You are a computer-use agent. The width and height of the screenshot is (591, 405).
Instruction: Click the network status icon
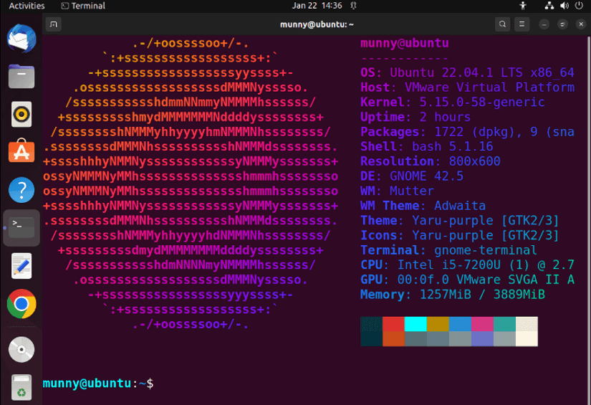tap(549, 6)
